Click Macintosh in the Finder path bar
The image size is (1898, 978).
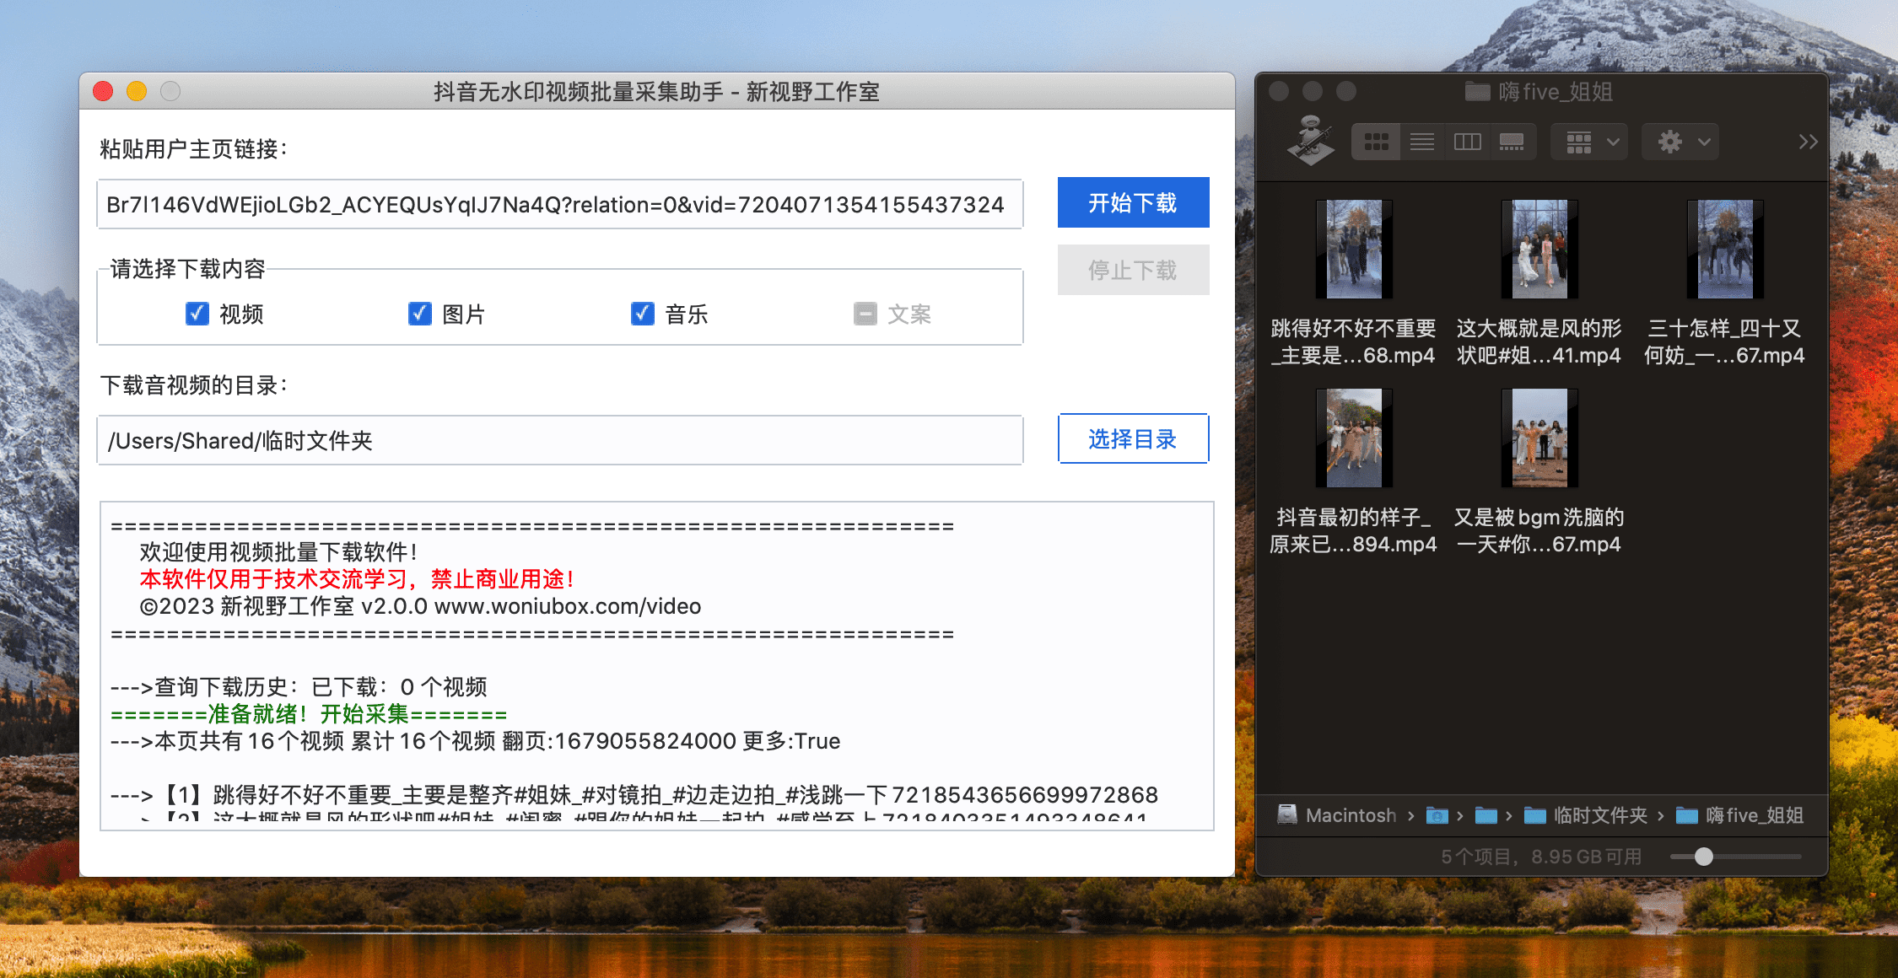coord(1337,815)
